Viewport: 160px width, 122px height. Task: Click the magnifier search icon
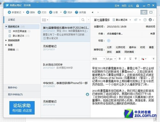point(83,20)
